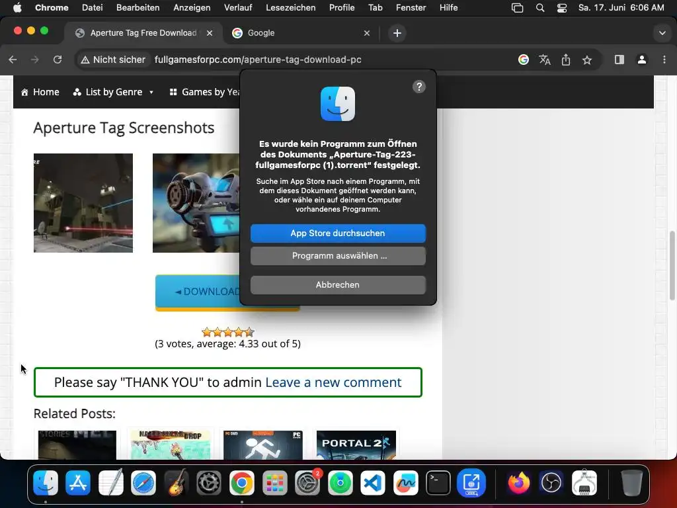677x508 pixels.
Task: Click the Nicht sicher security indicator
Action: coord(113,60)
